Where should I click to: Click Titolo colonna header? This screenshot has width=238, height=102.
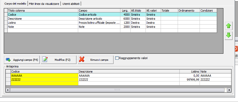click(x=43, y=11)
